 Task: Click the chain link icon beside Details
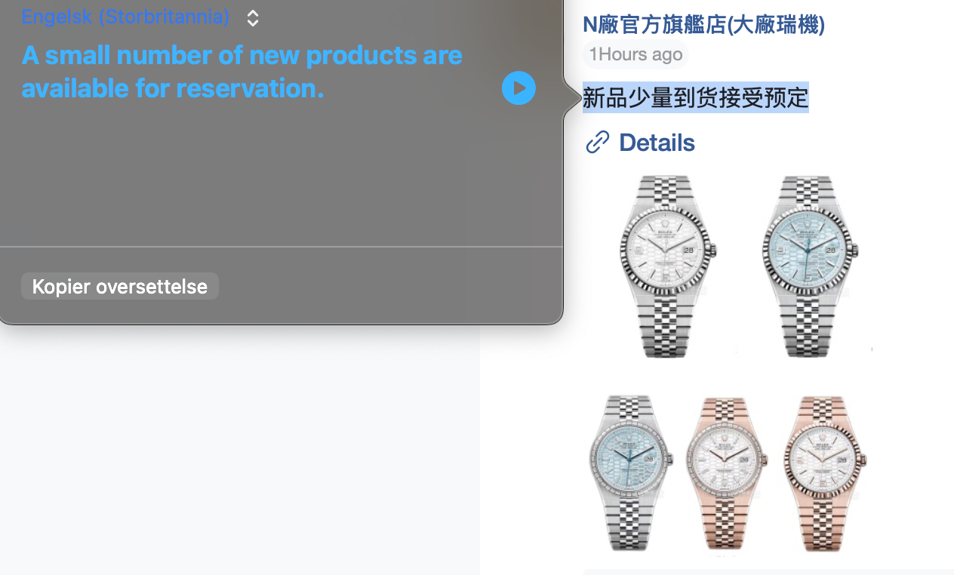(x=597, y=142)
